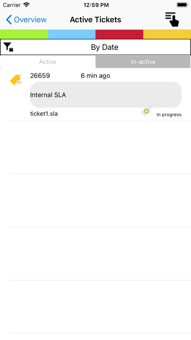Tap the Internal SLA message bubble
This screenshot has width=191, height=340.
pyautogui.click(x=105, y=95)
